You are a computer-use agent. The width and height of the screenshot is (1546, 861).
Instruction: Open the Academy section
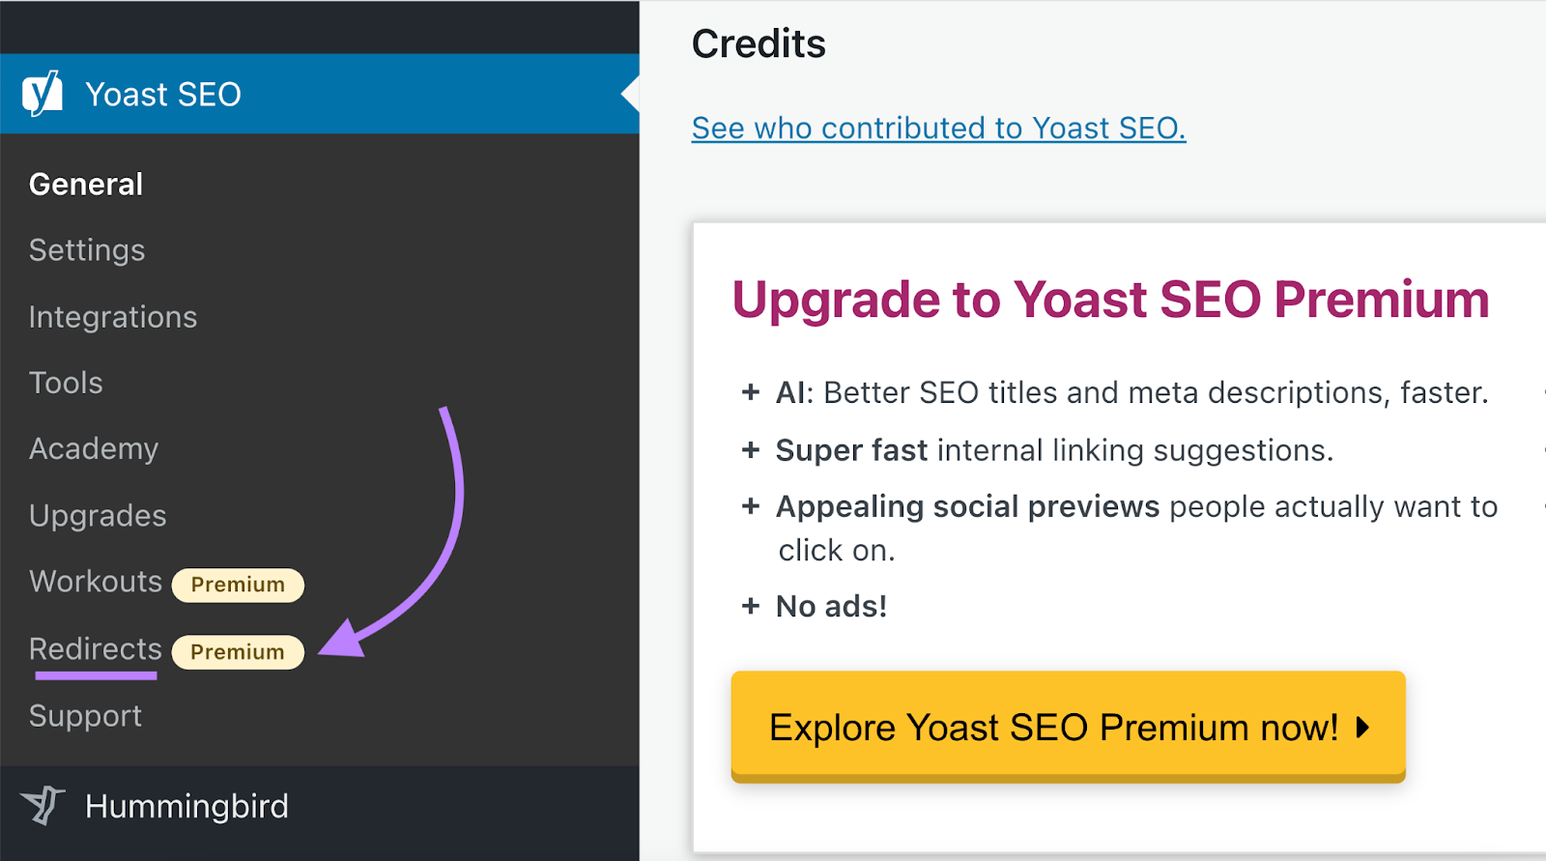94,447
